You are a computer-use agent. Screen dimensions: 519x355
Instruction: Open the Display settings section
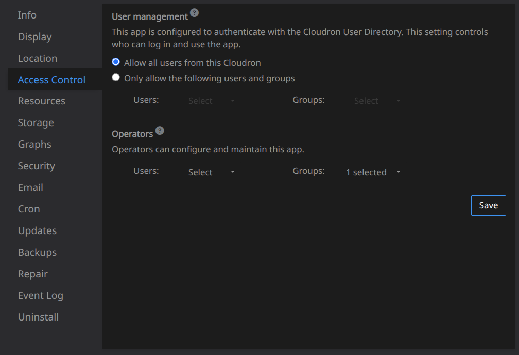click(x=34, y=37)
